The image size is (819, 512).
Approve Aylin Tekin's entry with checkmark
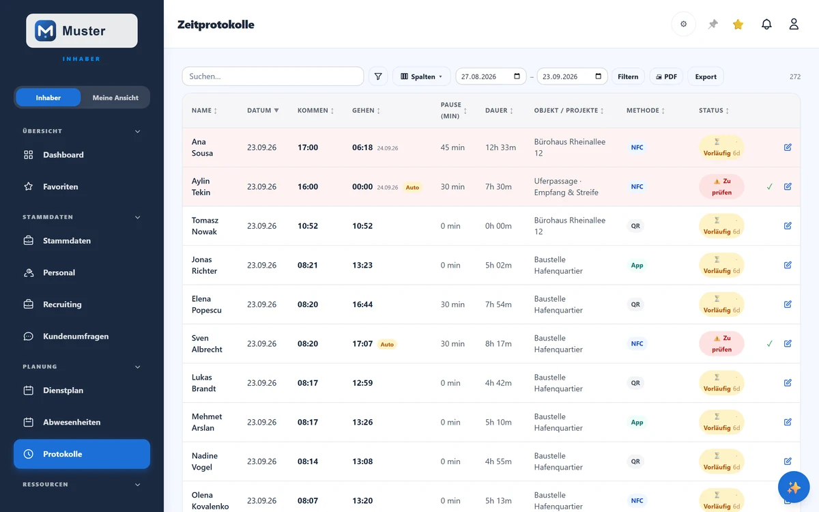[x=769, y=186]
